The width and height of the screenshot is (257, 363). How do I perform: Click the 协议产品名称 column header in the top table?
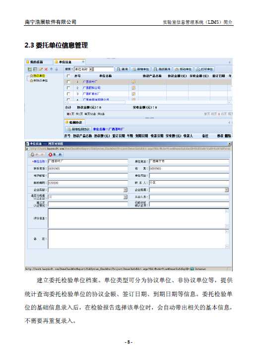pyautogui.click(x=152, y=76)
